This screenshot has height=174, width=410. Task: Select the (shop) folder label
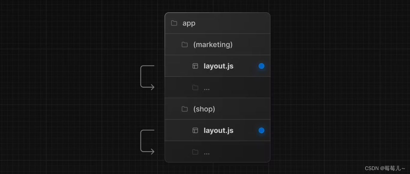[204, 109]
